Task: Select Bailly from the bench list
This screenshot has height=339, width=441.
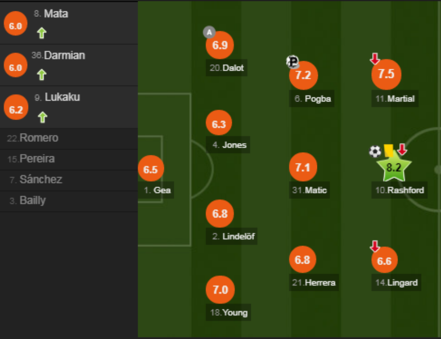Action: (x=32, y=200)
